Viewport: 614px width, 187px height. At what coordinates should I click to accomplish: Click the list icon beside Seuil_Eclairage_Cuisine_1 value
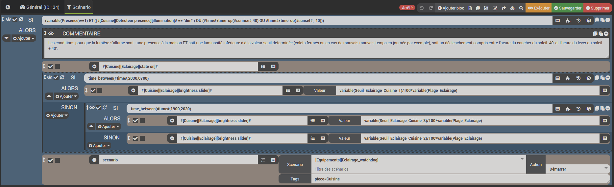click(x=604, y=90)
